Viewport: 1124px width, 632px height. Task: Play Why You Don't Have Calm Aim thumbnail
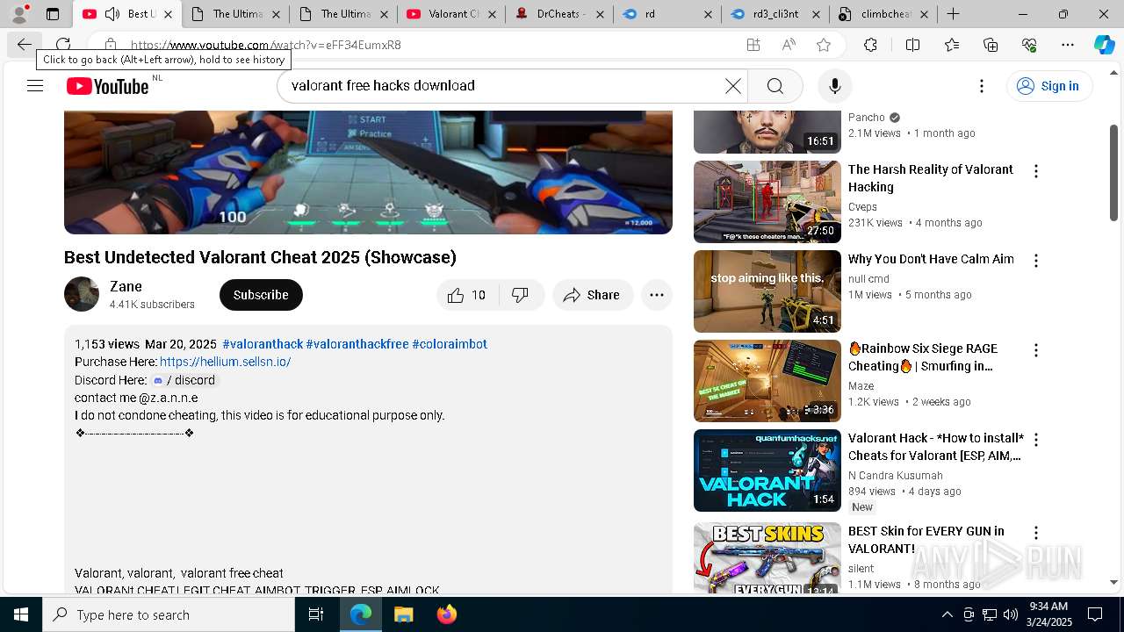767,291
